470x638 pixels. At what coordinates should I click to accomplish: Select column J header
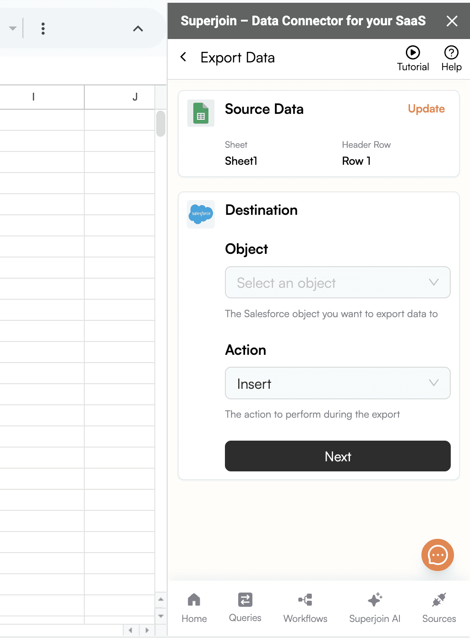click(120, 97)
